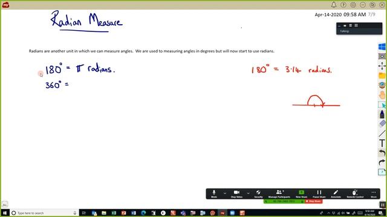Image resolution: width=387 pixels, height=217 pixels.
Task: Start a New Share
Action: click(x=301, y=193)
